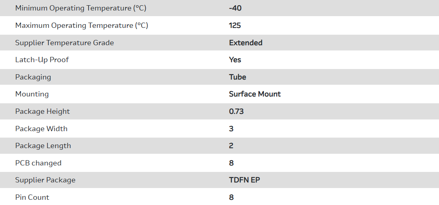Click the Package Width label
This screenshot has height=205, width=439.
pos(41,129)
